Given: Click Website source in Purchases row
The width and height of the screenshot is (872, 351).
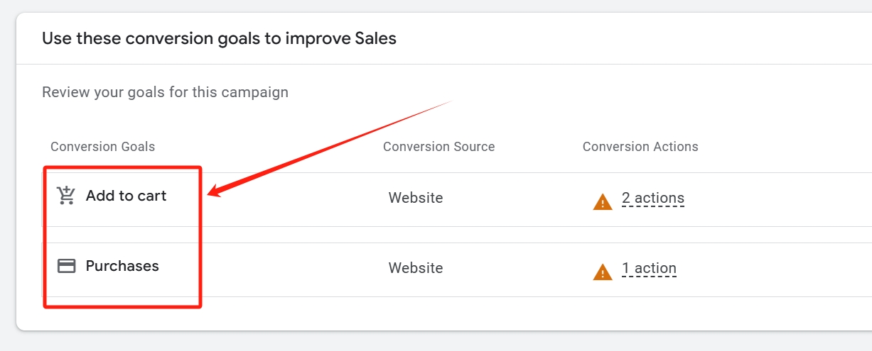Looking at the screenshot, I should 416,268.
